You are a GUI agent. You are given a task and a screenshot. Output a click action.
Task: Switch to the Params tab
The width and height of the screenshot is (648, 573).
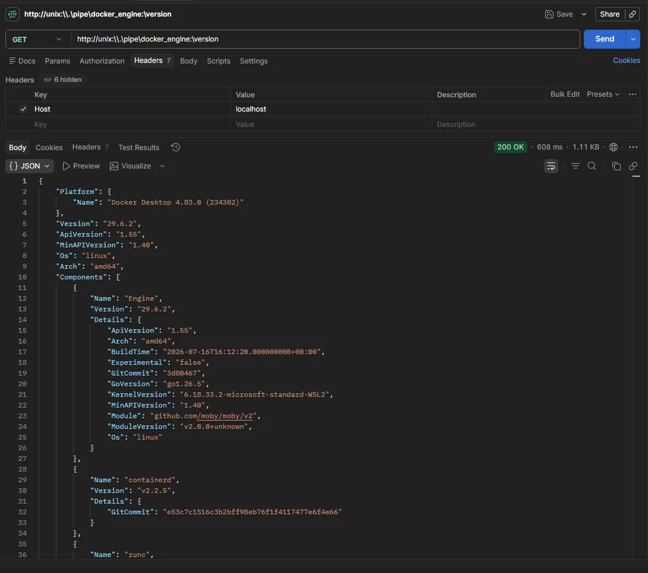tap(58, 61)
